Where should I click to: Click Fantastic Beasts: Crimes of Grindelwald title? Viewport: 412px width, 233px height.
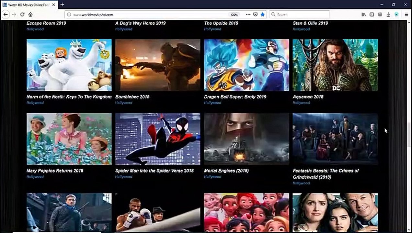tap(326, 174)
